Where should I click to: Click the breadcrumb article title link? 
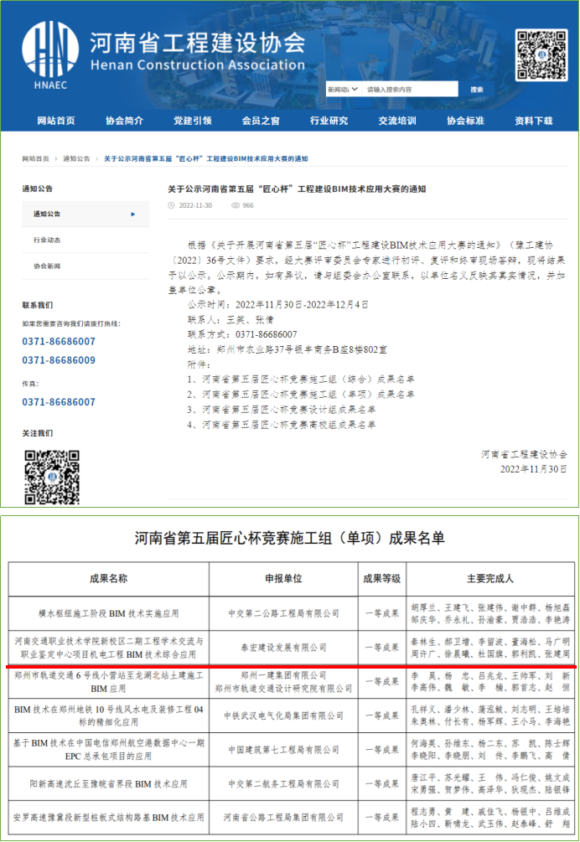pyautogui.click(x=205, y=159)
